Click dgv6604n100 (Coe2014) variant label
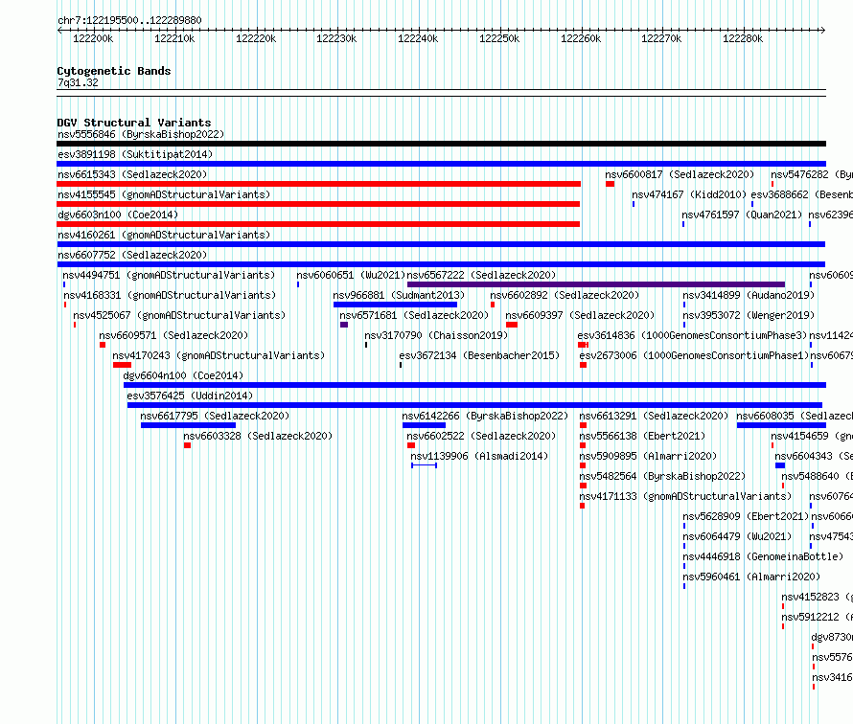This screenshot has width=853, height=724. click(x=183, y=375)
